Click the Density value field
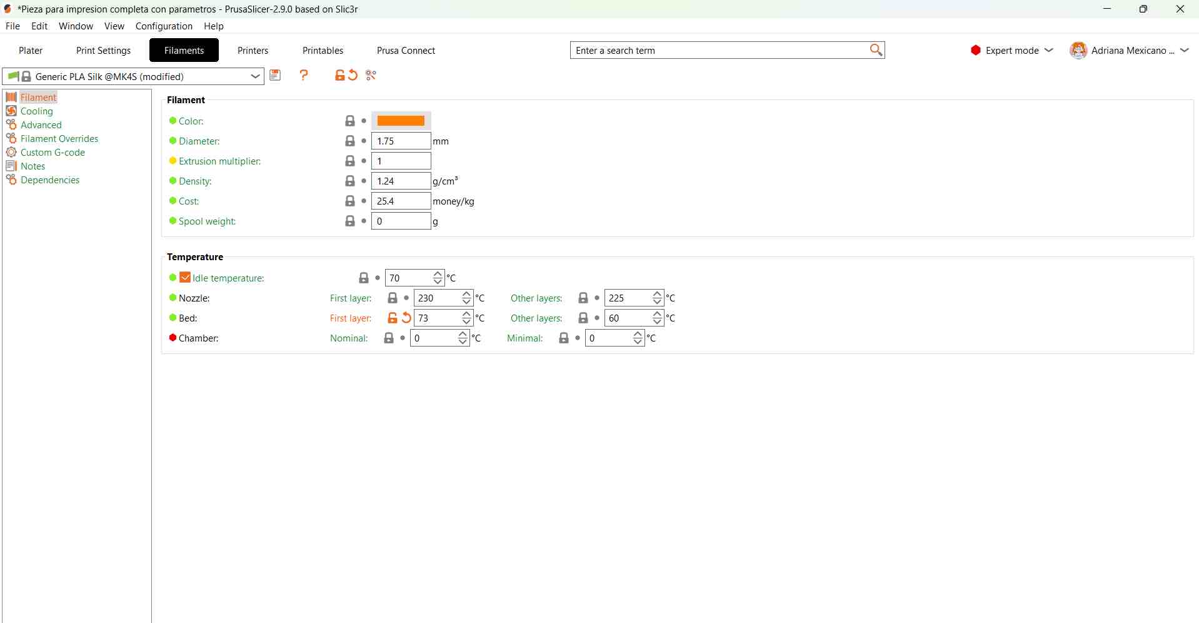This screenshot has height=623, width=1199. (x=401, y=181)
